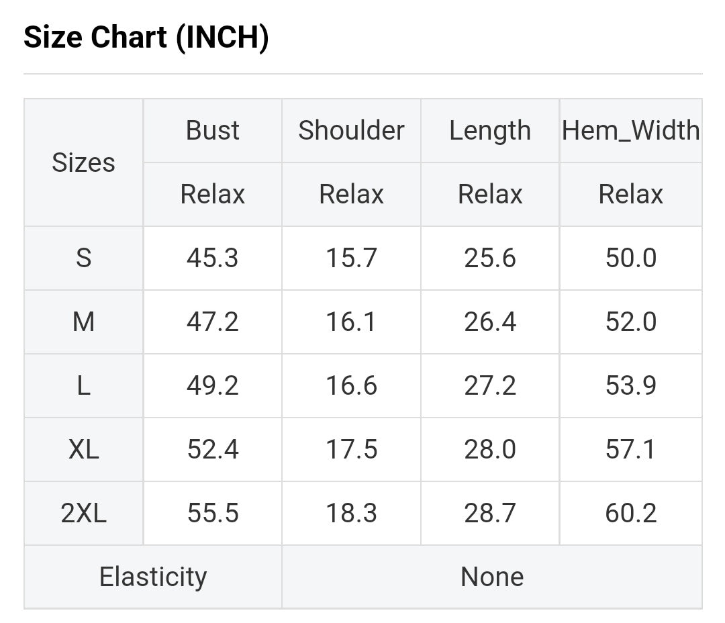Click the Bust column header
Image resolution: width=725 pixels, height=623 pixels.
pos(213,130)
